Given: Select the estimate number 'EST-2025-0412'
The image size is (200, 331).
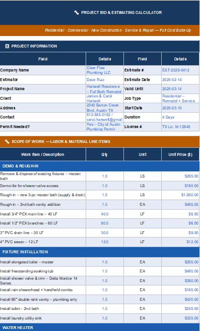Looking at the screenshot, I should pos(176,70).
